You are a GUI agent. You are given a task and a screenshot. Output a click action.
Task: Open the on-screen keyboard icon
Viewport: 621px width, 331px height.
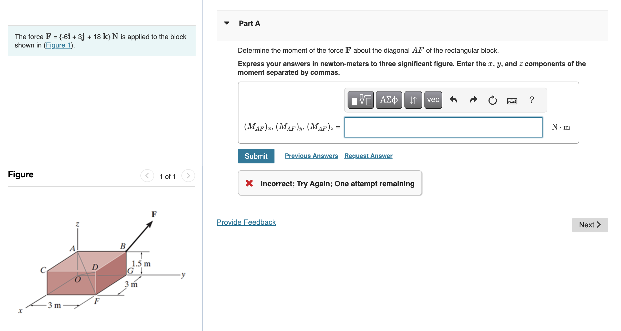click(x=512, y=101)
